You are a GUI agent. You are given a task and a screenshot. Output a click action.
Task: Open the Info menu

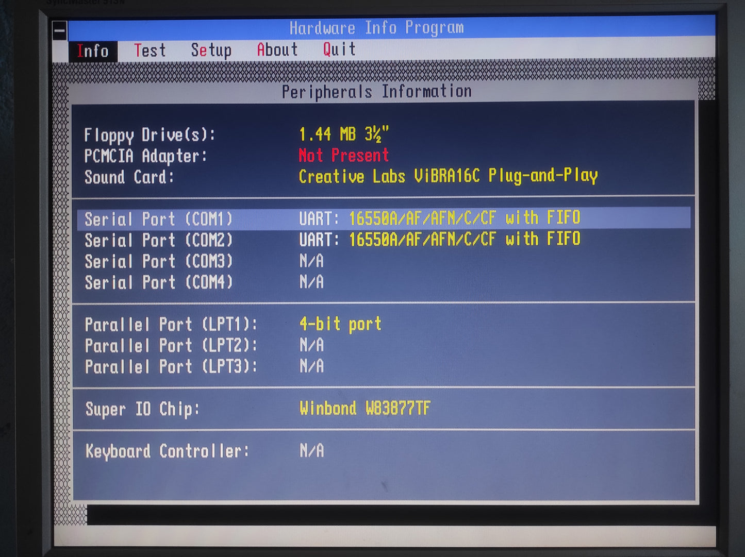[93, 50]
